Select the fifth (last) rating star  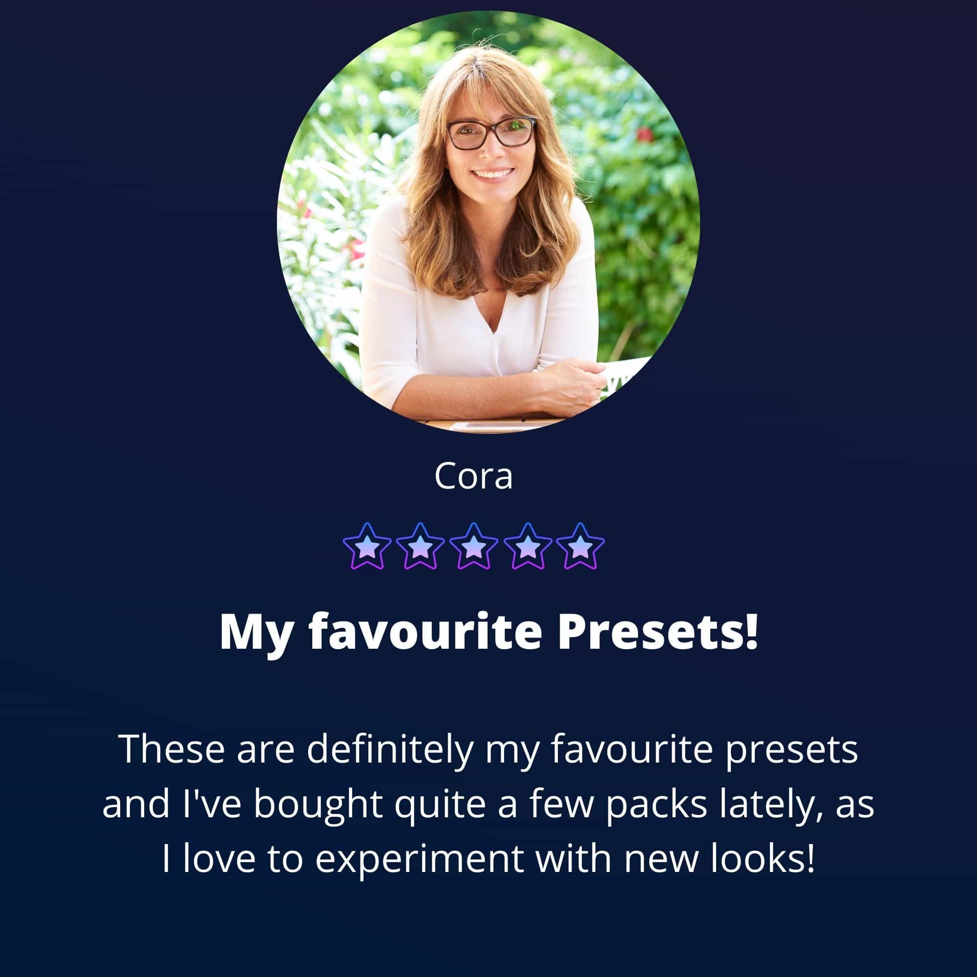point(580,546)
